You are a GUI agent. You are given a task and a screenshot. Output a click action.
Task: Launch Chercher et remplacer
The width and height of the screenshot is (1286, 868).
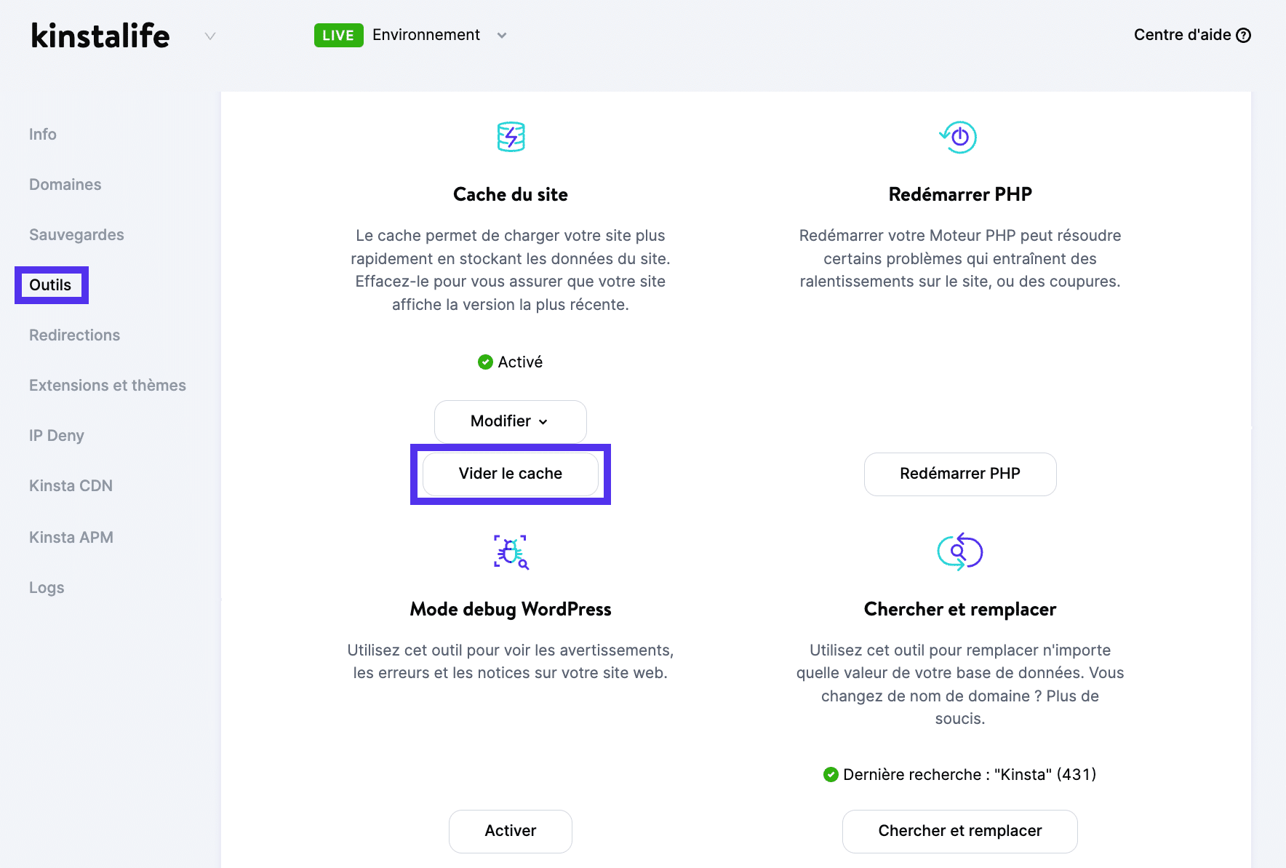pos(959,831)
